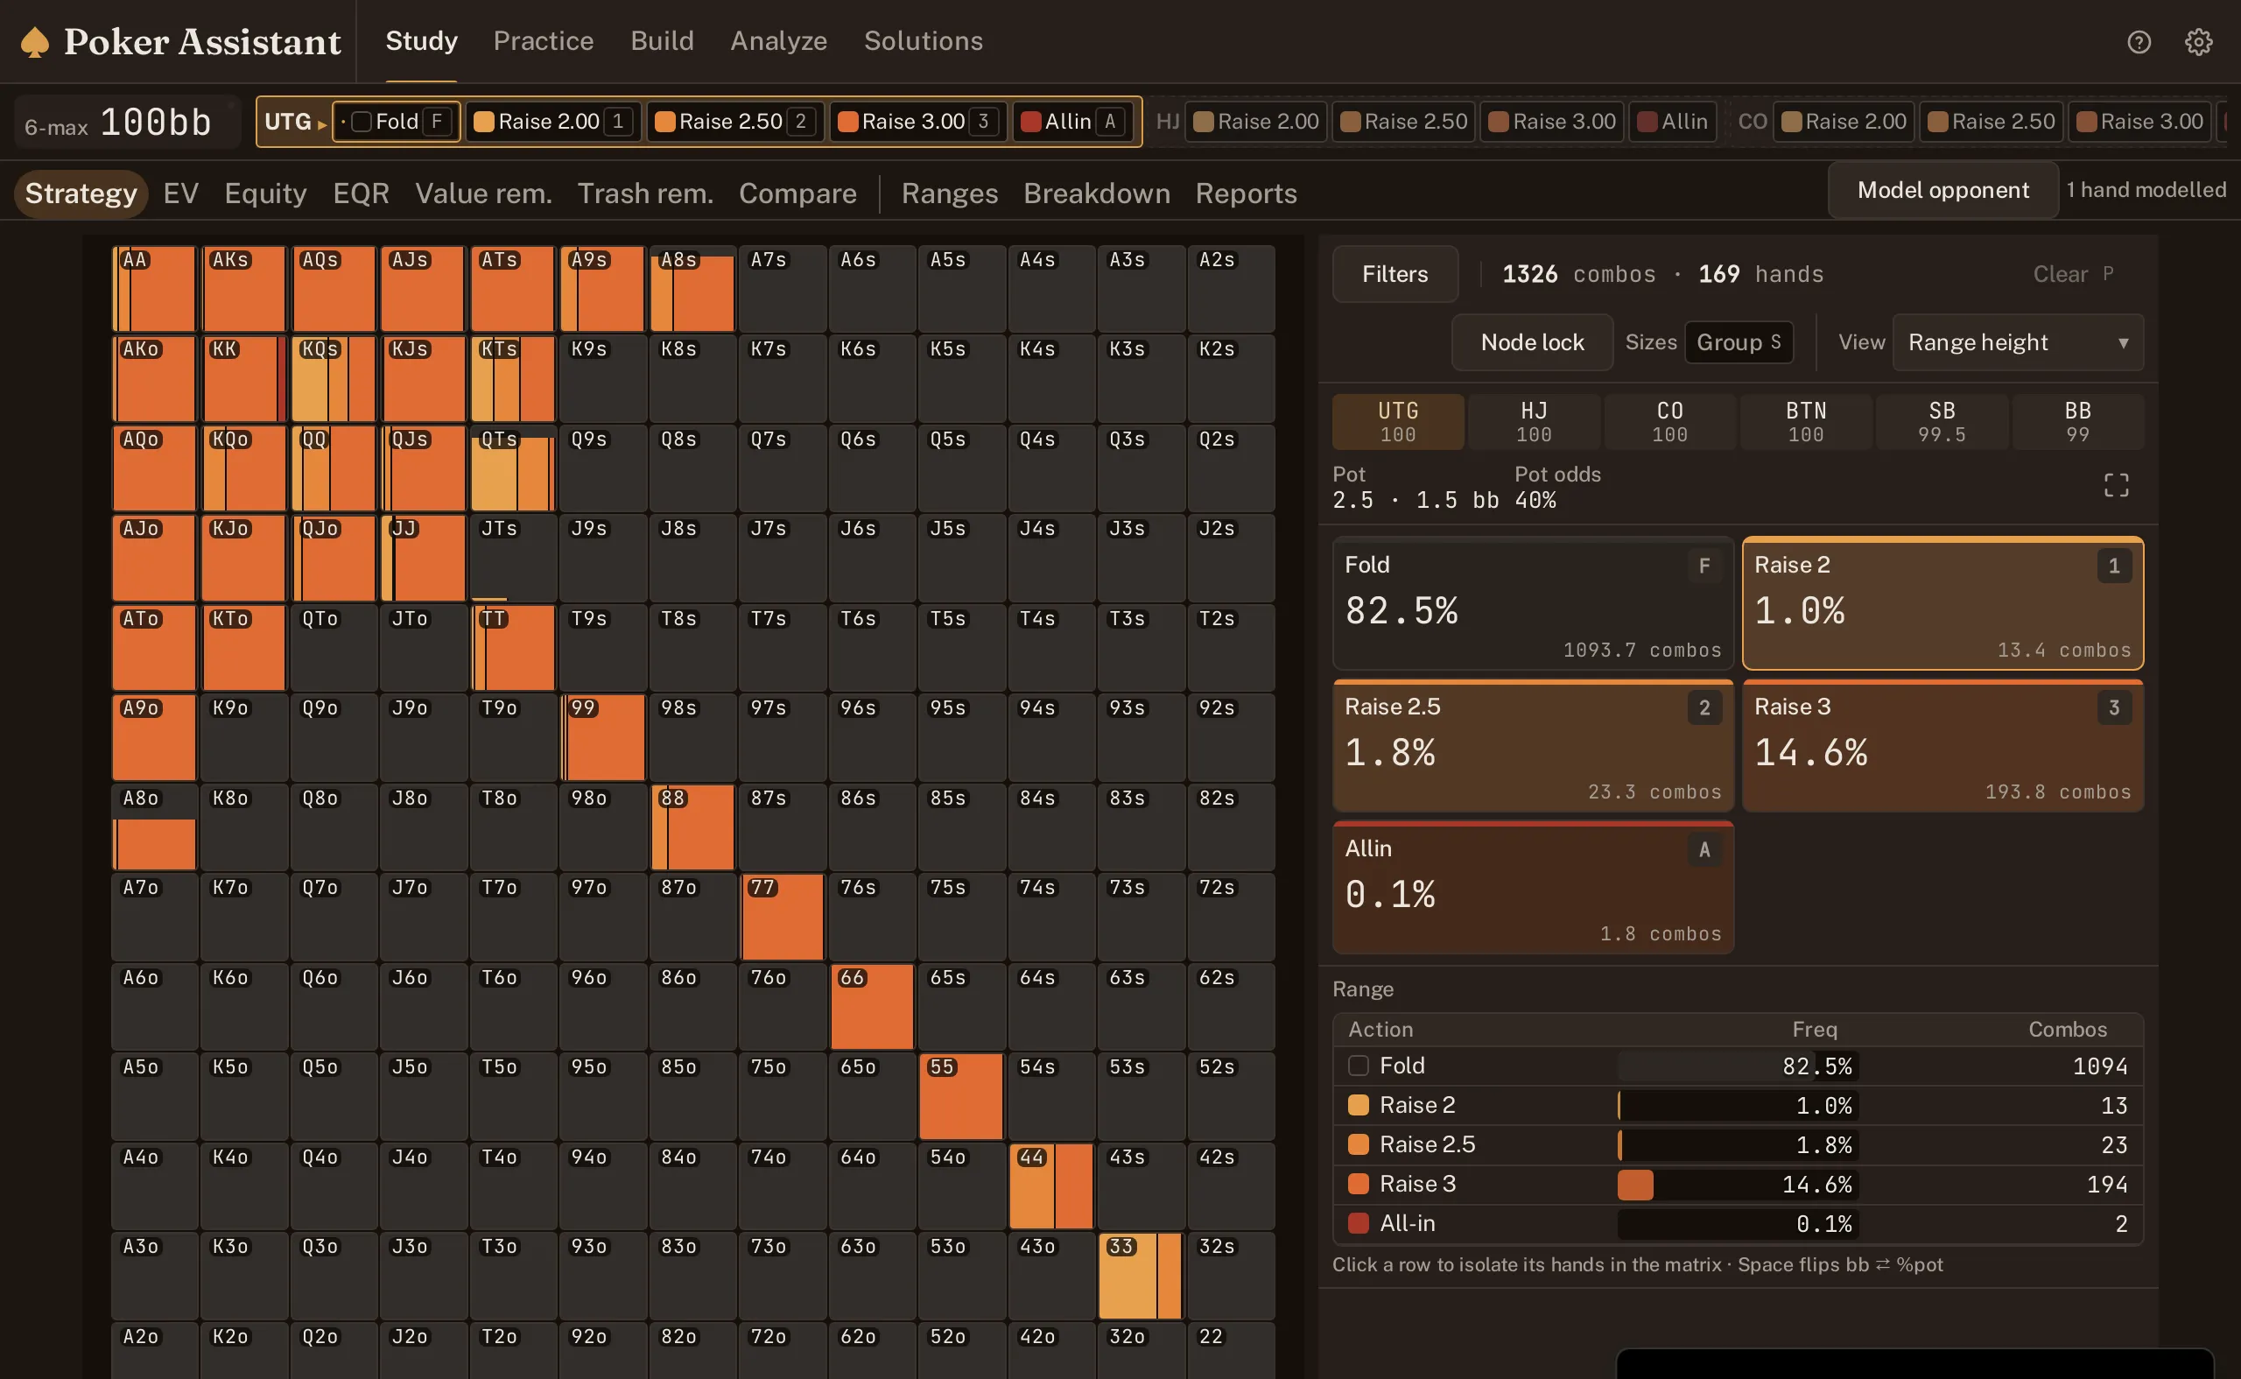Image resolution: width=2241 pixels, height=1379 pixels.
Task: Click the Model opponent button
Action: pyautogui.click(x=1942, y=190)
